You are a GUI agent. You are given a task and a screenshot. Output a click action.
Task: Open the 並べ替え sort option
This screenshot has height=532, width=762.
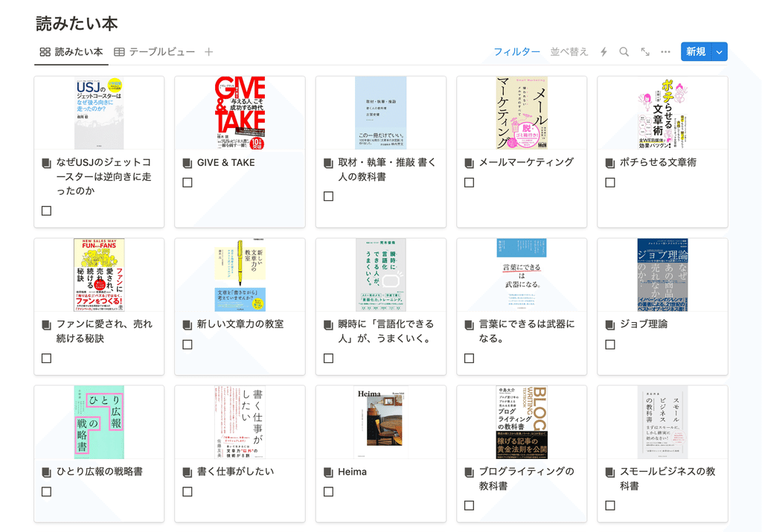[569, 51]
